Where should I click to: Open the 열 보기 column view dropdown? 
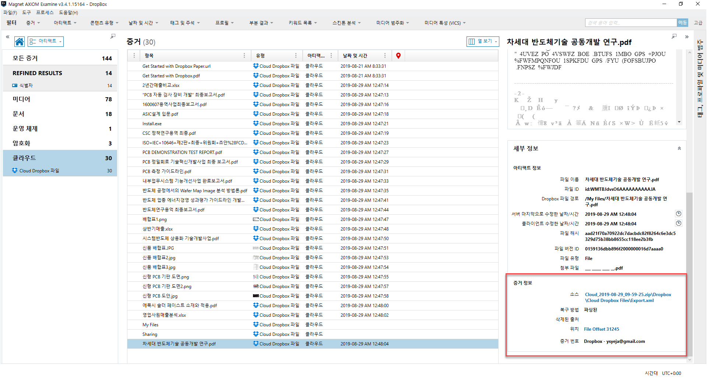tap(483, 41)
